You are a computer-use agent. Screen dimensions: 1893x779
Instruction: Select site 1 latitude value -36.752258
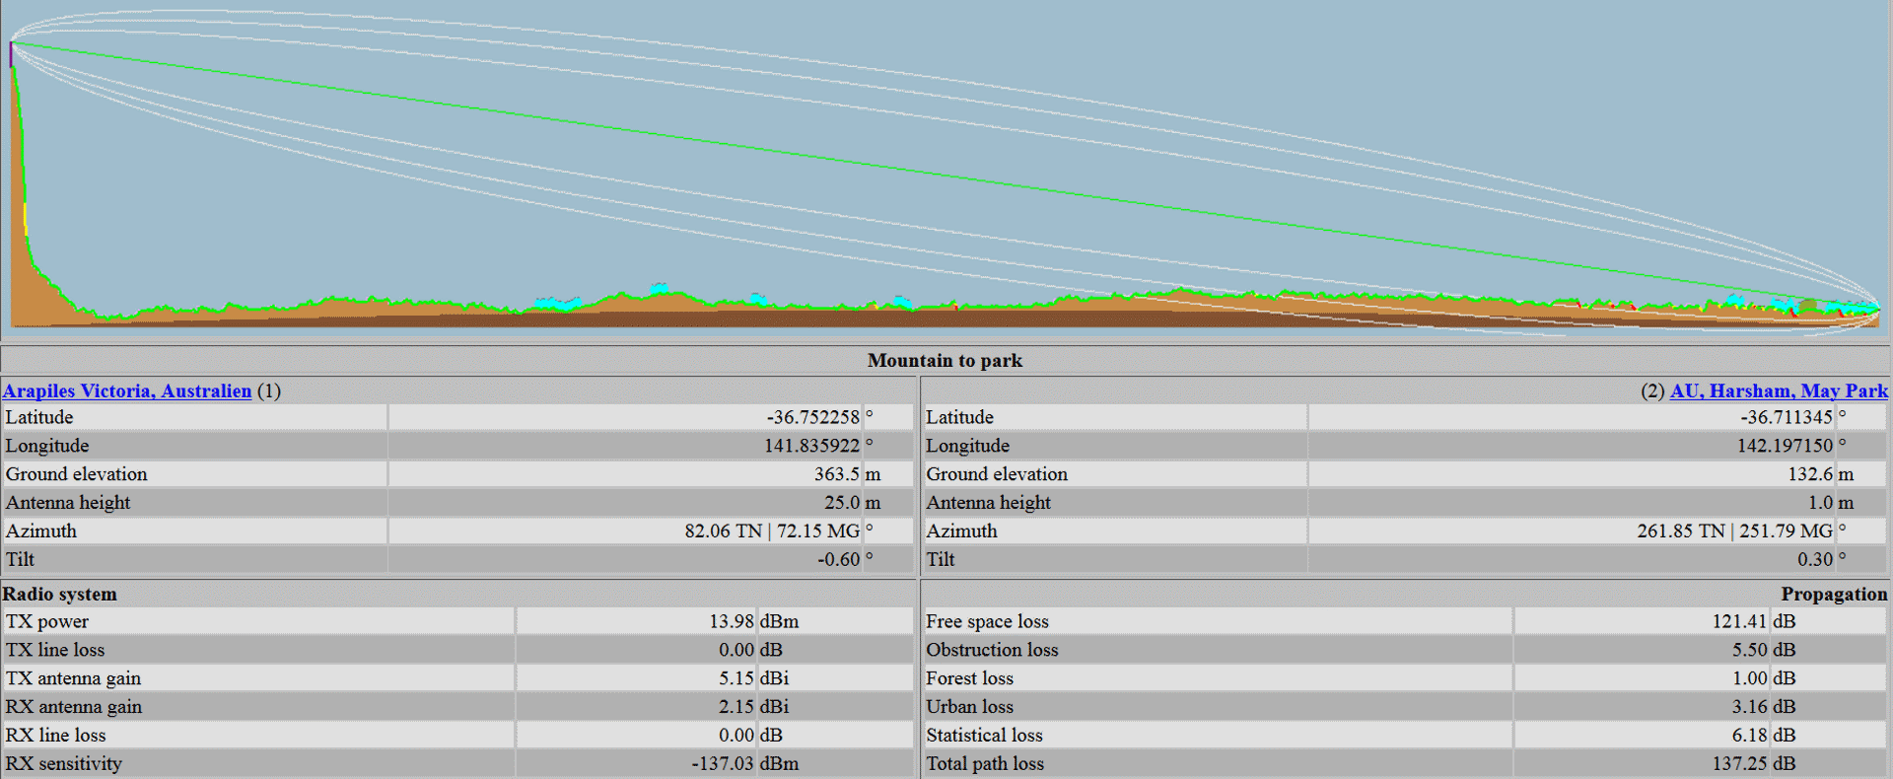(812, 418)
